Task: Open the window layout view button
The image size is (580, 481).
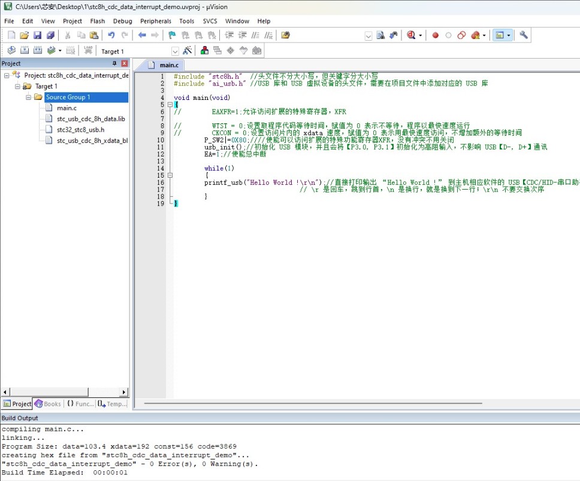Action: tap(500, 35)
